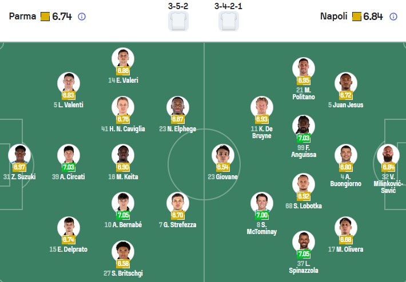Click the info icon next to Parma rating
The height and width of the screenshot is (282, 406).
(x=81, y=17)
